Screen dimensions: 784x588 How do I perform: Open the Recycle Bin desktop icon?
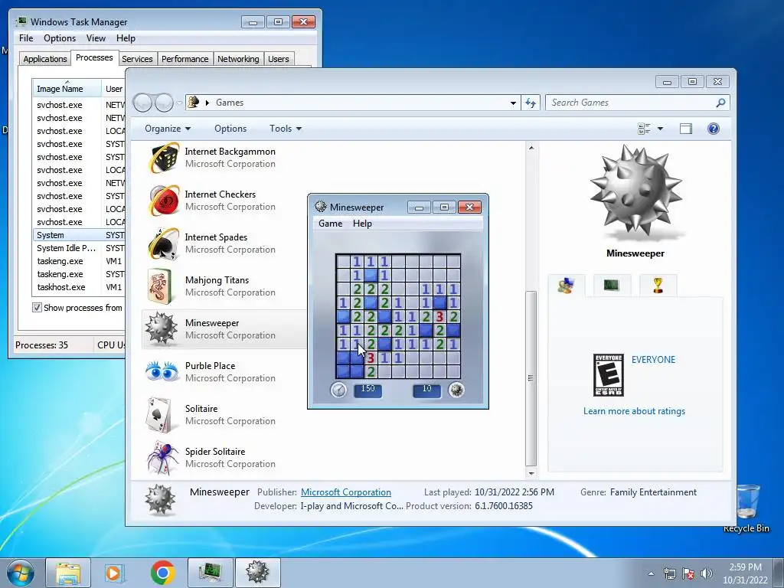[746, 507]
